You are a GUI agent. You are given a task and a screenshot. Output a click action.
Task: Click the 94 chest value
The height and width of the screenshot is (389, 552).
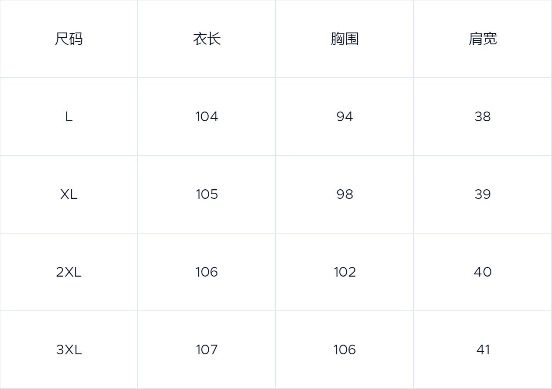pos(345,117)
